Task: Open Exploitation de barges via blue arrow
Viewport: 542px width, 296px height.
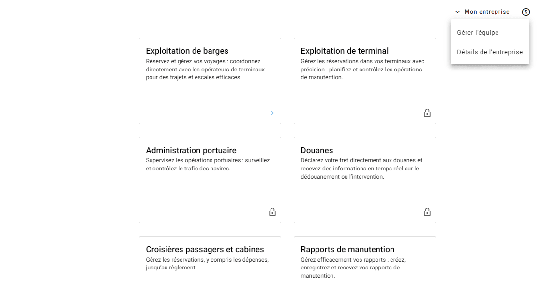Action: (272, 113)
